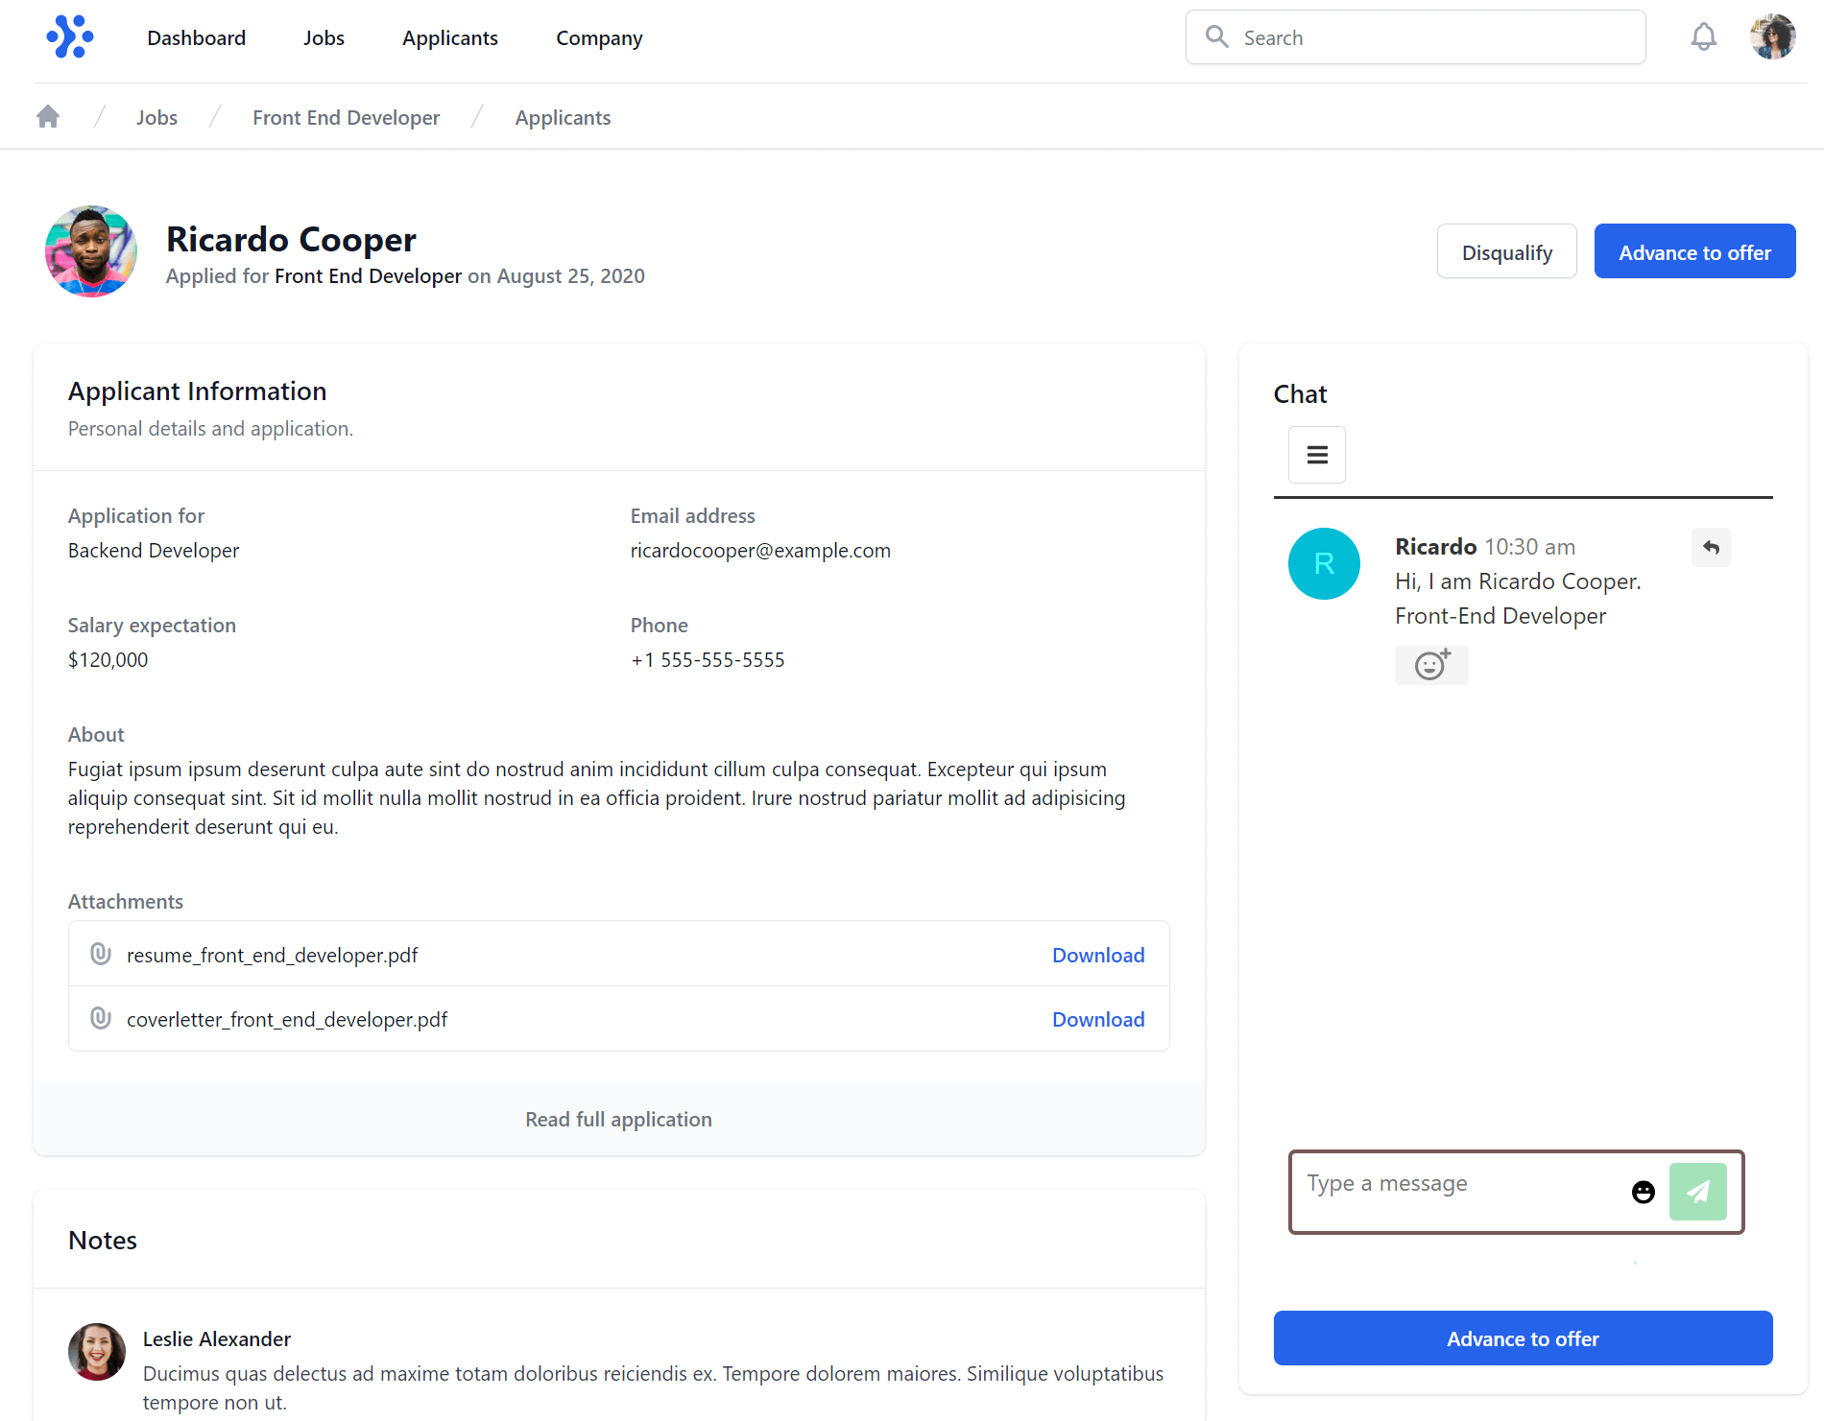Viewport: 1824px width, 1421px height.
Task: Open the emoji picker in the message box
Action: coord(1643,1192)
